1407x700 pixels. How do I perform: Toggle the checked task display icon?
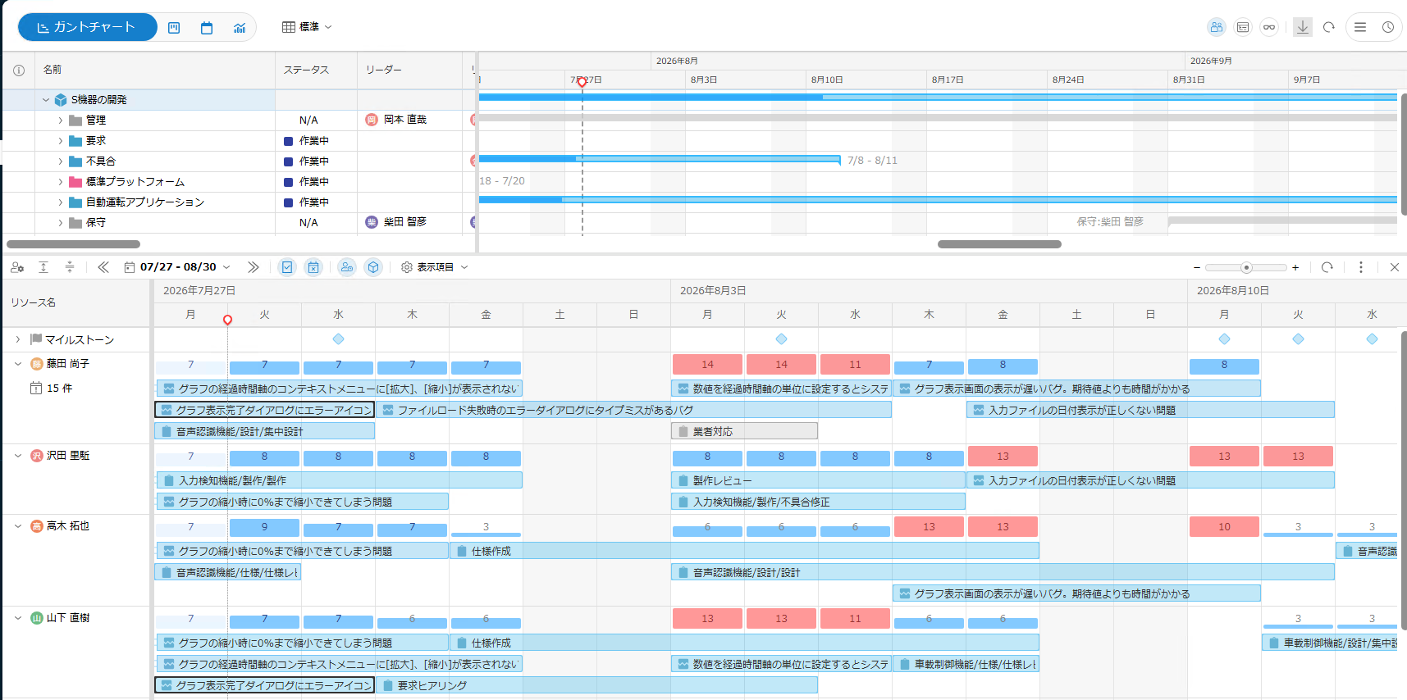coord(287,267)
